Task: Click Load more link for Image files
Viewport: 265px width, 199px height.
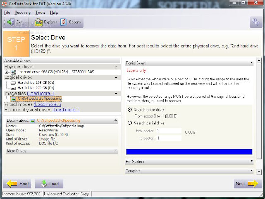Action: point(41,93)
